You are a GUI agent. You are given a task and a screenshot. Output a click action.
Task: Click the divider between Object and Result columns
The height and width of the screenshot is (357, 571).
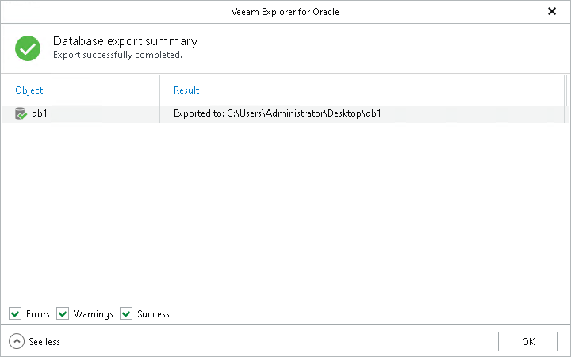pos(160,90)
